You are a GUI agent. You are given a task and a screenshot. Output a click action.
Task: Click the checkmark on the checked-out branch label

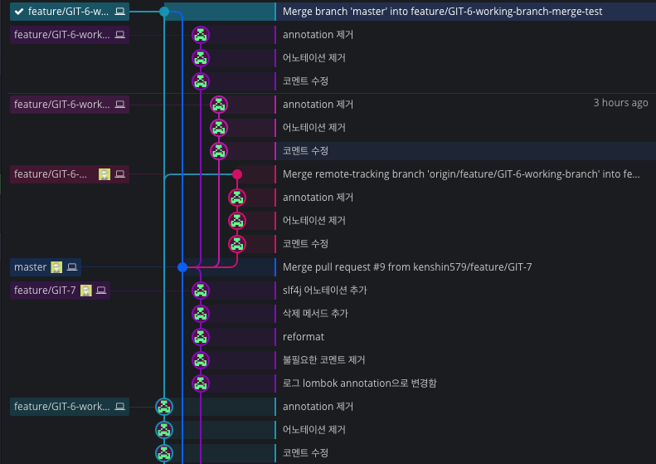coord(19,12)
